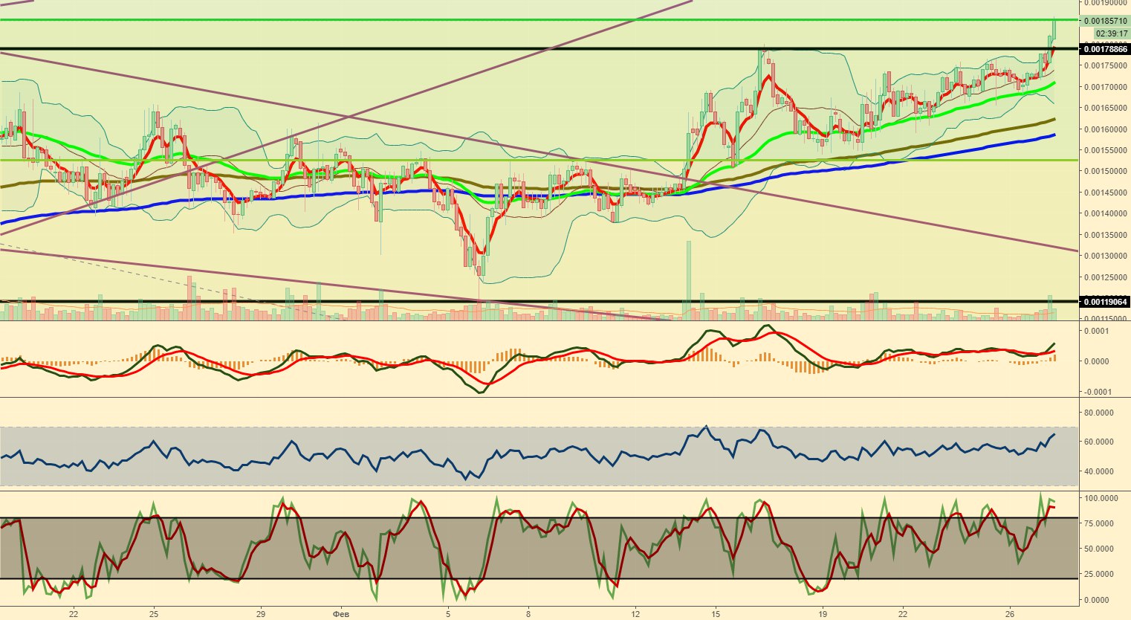
Task: Click the date label 19 on time axis
Action: (x=823, y=614)
